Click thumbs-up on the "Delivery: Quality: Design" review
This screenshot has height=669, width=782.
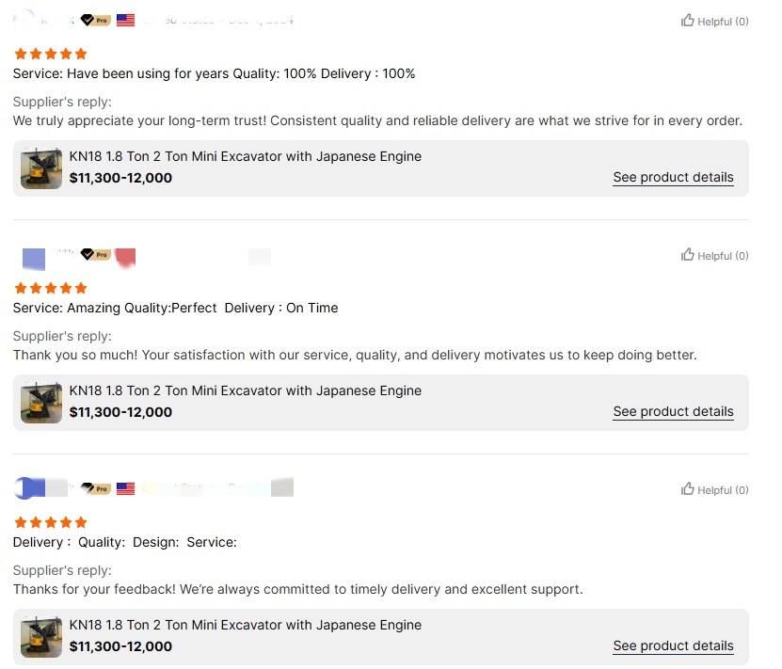coord(688,489)
